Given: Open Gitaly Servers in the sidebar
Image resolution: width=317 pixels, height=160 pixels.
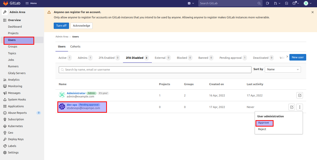Looking at the screenshot, I should pyautogui.click(x=17, y=73).
